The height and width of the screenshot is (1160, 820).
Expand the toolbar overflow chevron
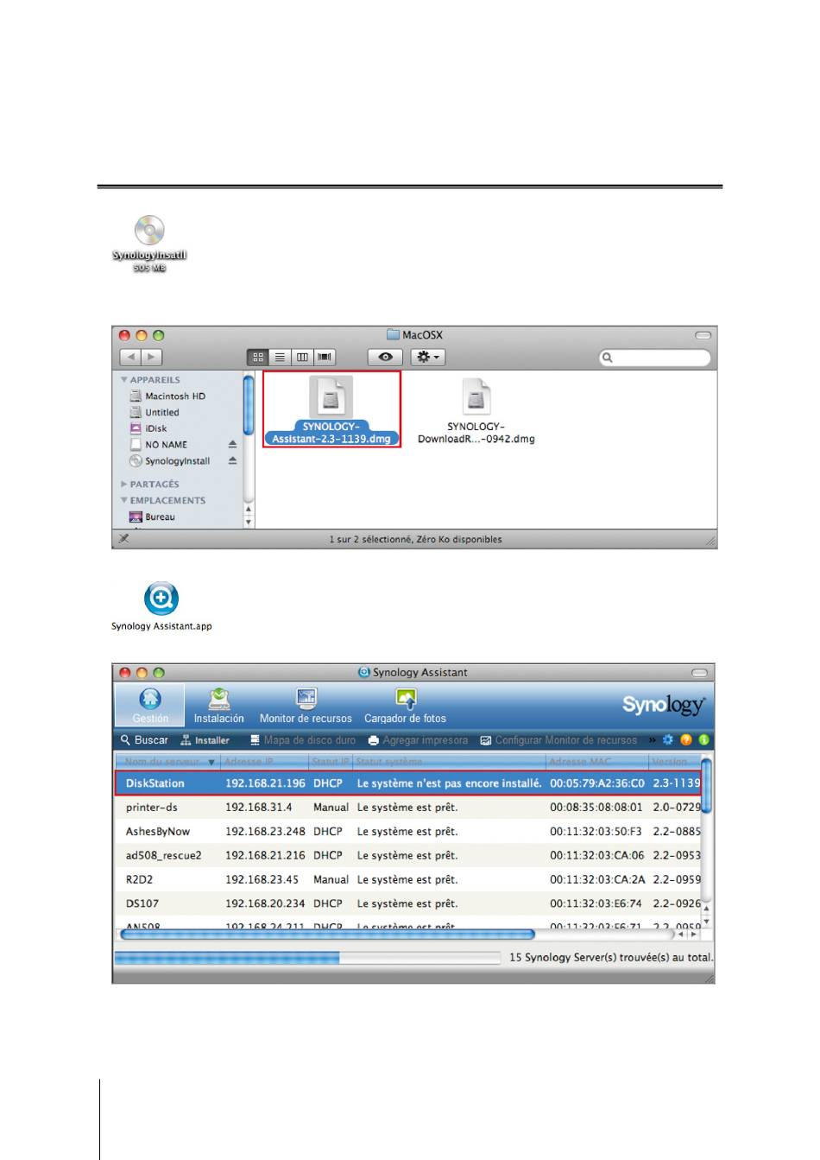pyautogui.click(x=653, y=740)
